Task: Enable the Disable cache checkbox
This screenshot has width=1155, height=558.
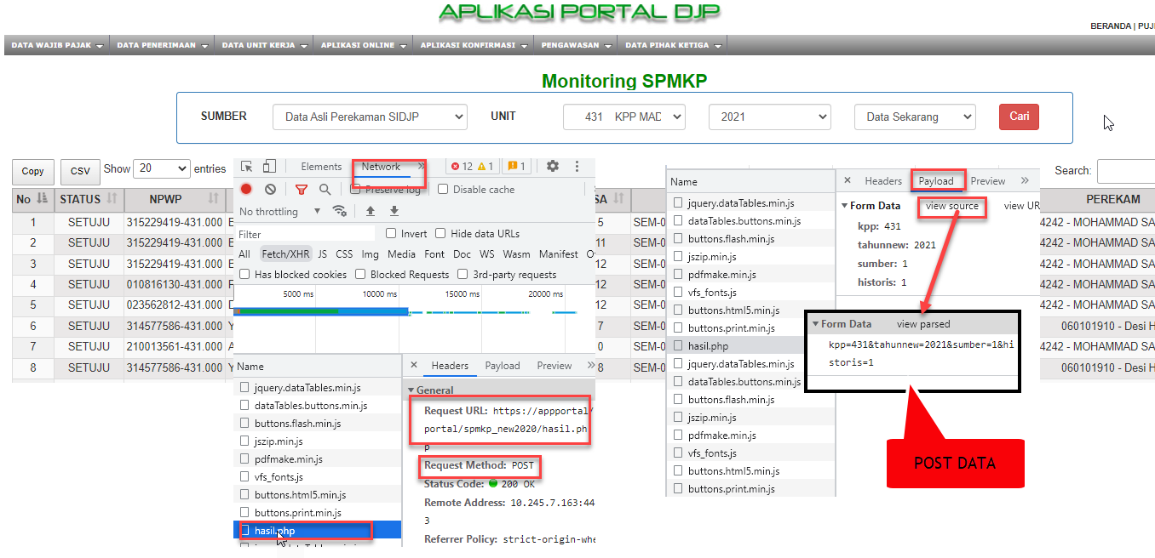Action: (443, 190)
